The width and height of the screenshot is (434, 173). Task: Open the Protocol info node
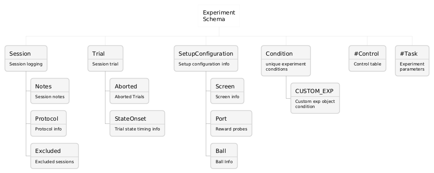click(48, 123)
